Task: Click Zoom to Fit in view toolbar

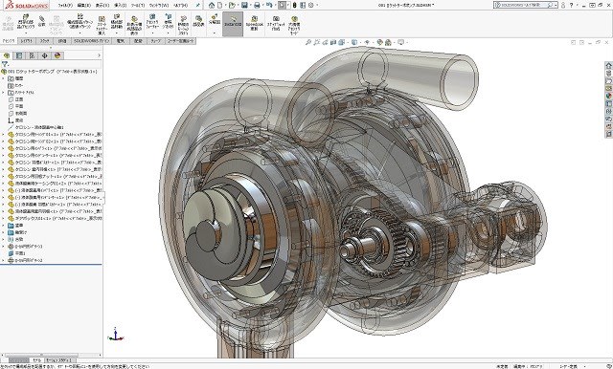Action: (308, 42)
